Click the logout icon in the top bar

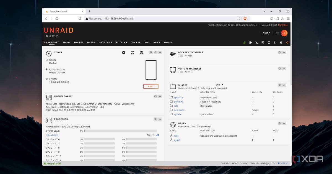(250, 43)
